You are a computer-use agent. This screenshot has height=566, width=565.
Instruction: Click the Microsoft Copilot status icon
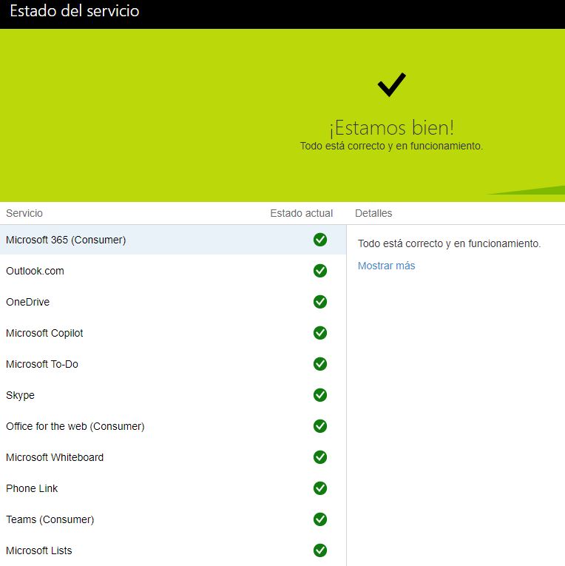pyautogui.click(x=320, y=332)
